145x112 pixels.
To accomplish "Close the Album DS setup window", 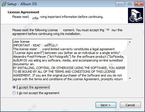I will [139, 4].
